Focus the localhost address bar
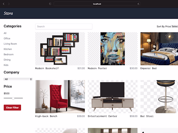The image size is (178, 133). (97, 4)
